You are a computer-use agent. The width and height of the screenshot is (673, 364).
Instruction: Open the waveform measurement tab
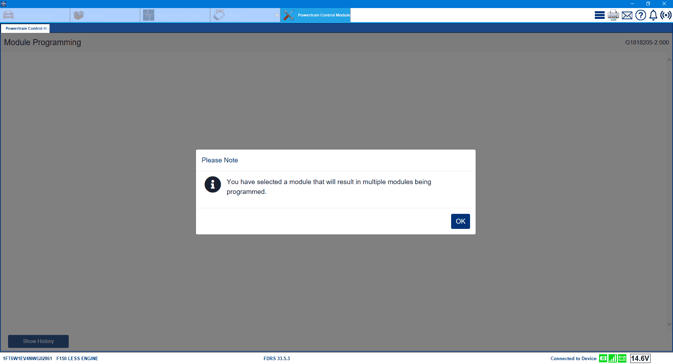(175, 15)
